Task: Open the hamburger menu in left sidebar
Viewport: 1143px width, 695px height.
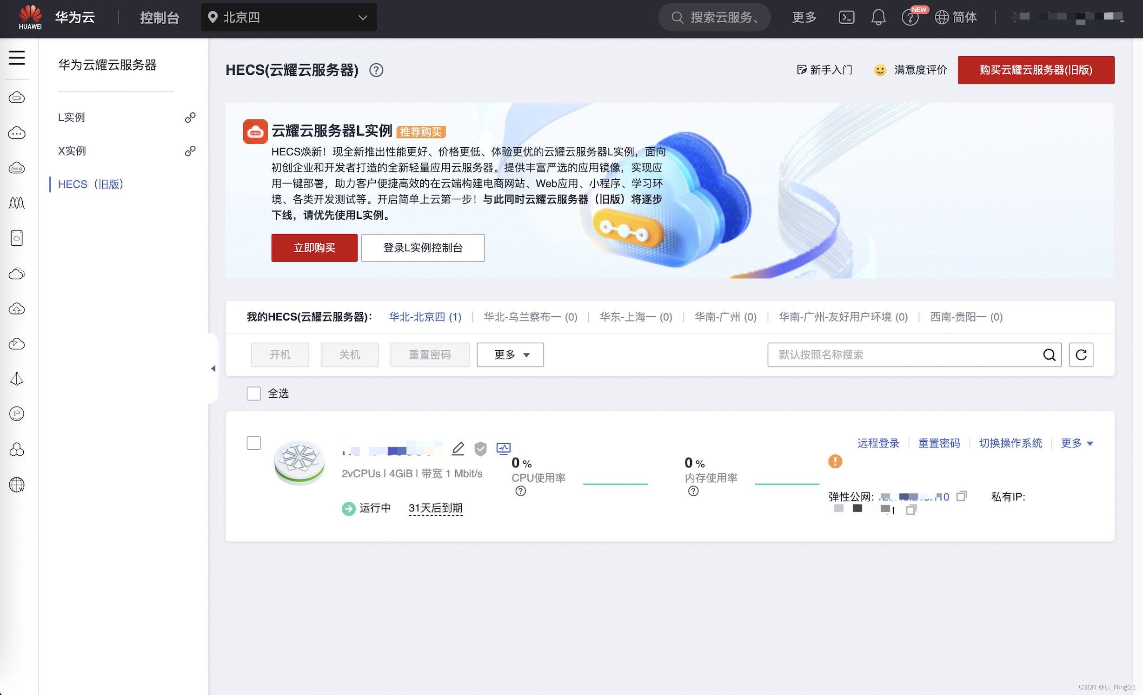Action: (17, 58)
